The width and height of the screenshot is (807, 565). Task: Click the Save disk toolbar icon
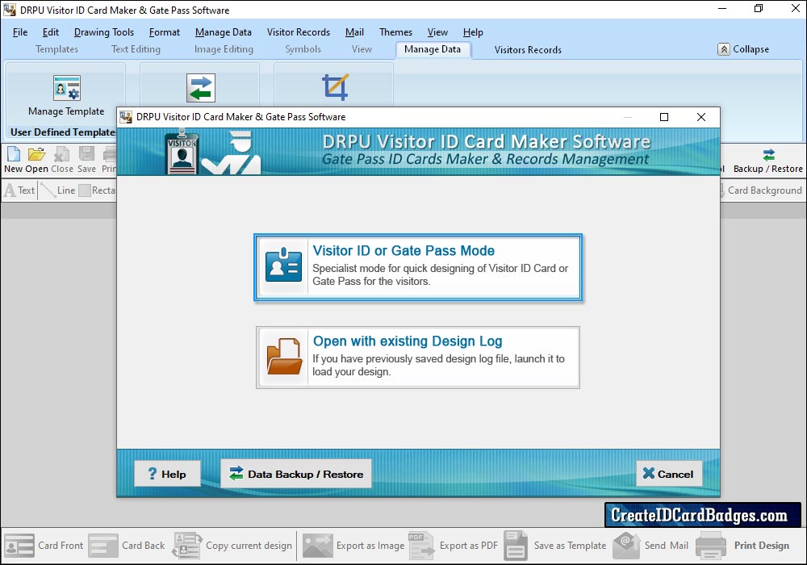tap(86, 154)
